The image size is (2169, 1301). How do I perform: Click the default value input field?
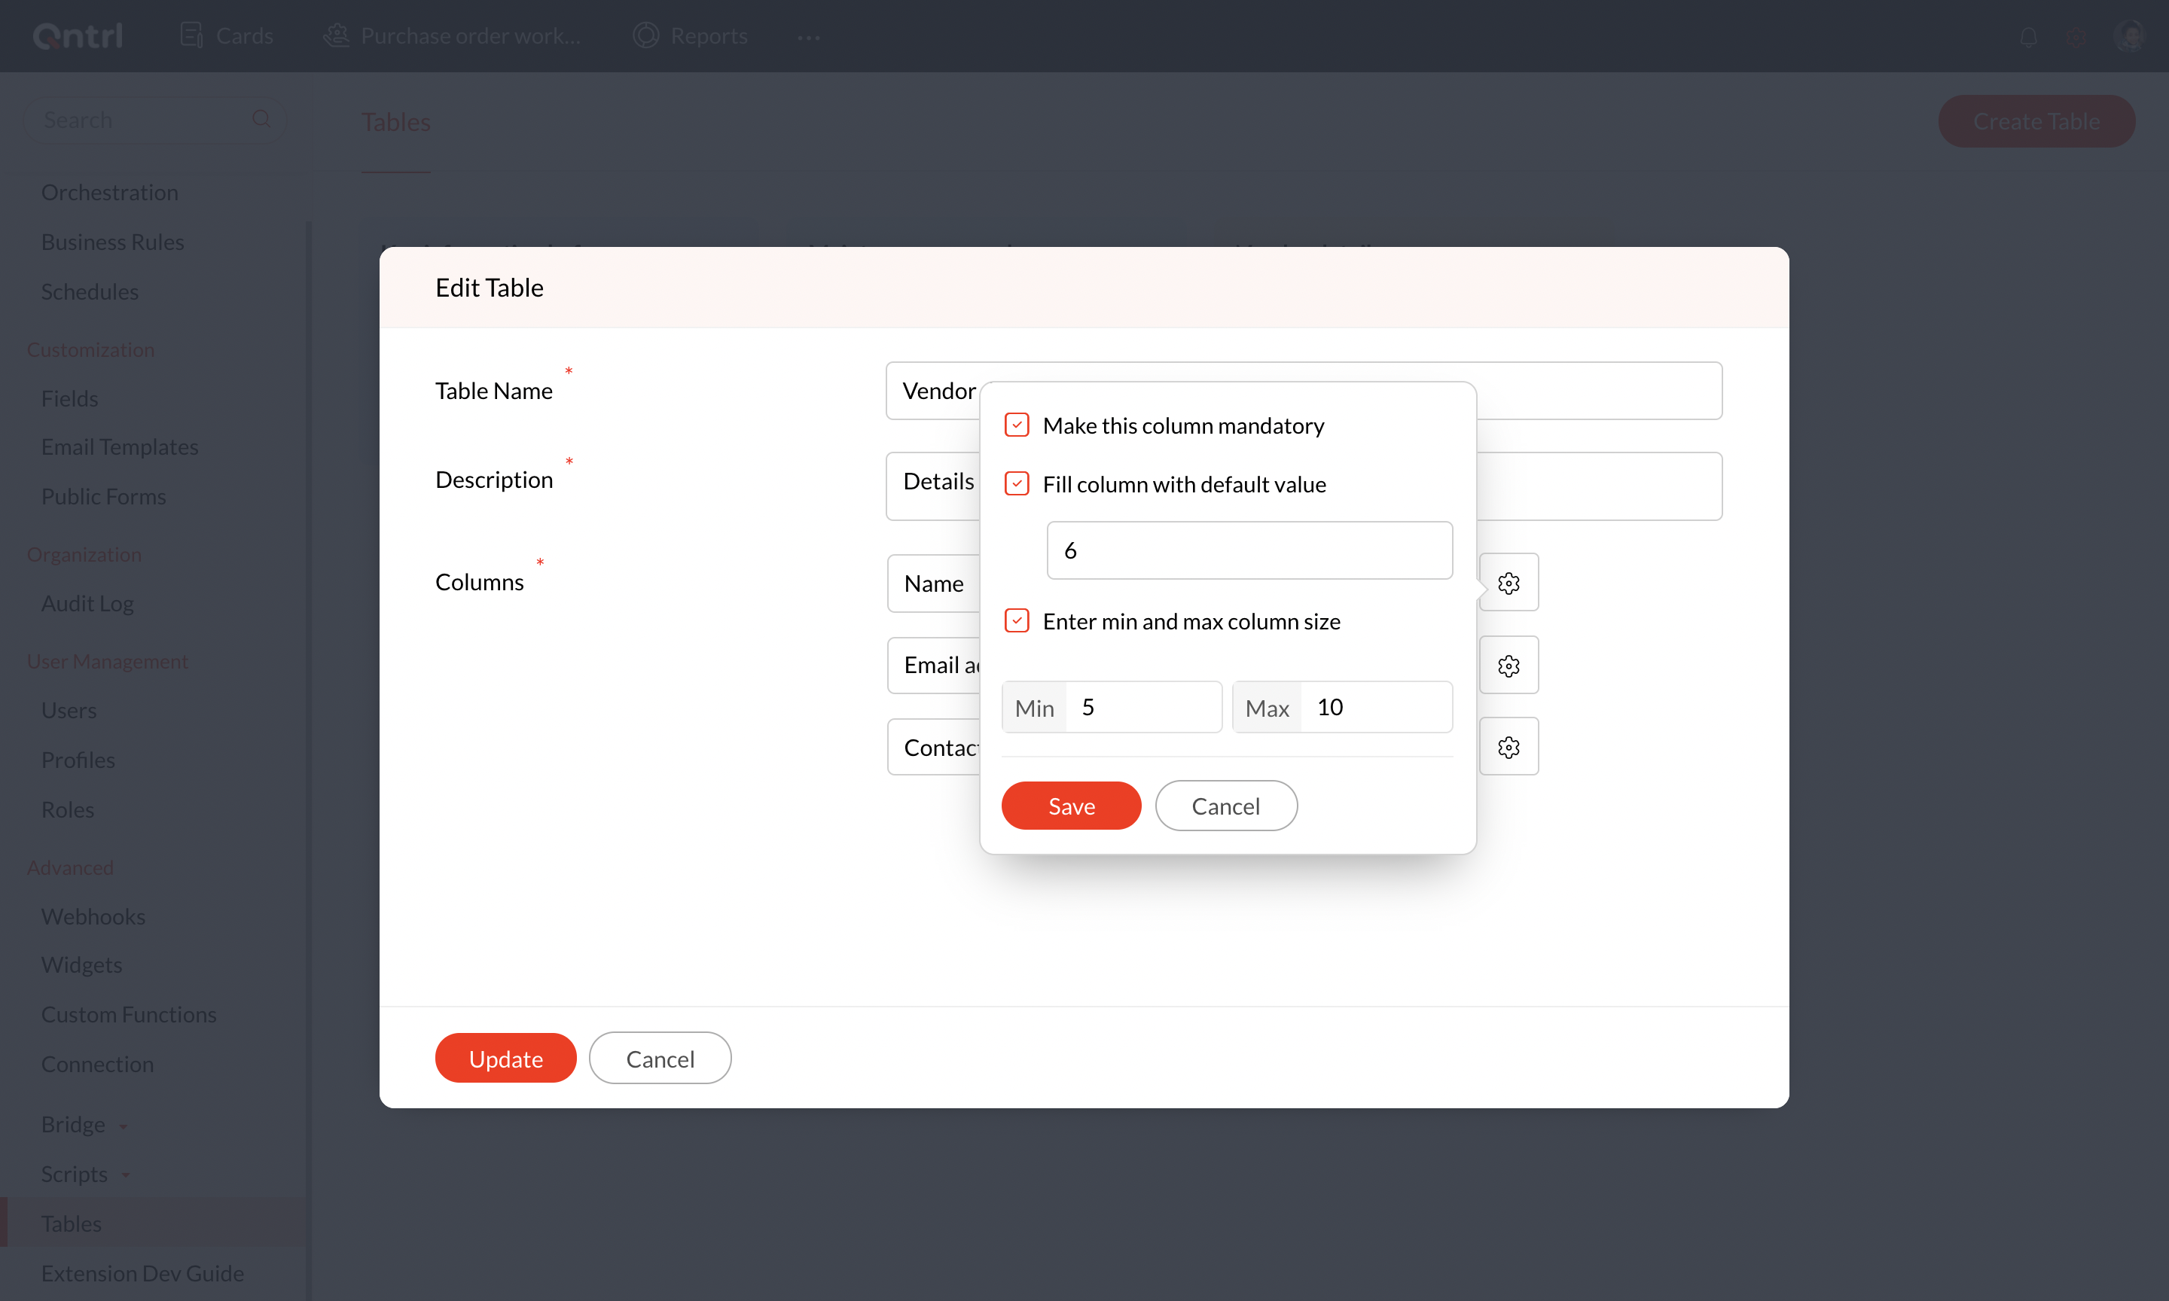[x=1249, y=550]
